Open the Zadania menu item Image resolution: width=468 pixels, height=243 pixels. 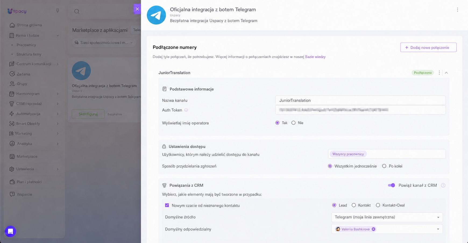click(x=23, y=74)
